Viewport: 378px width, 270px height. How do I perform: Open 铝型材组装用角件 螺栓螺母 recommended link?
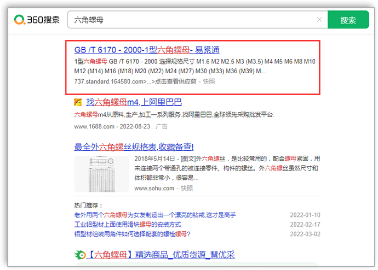(132, 233)
